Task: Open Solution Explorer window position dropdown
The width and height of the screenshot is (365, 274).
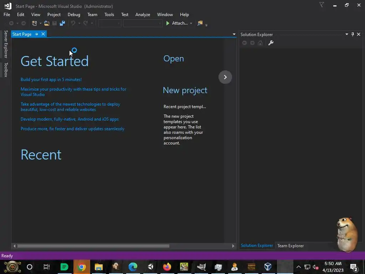Action: (x=346, y=34)
